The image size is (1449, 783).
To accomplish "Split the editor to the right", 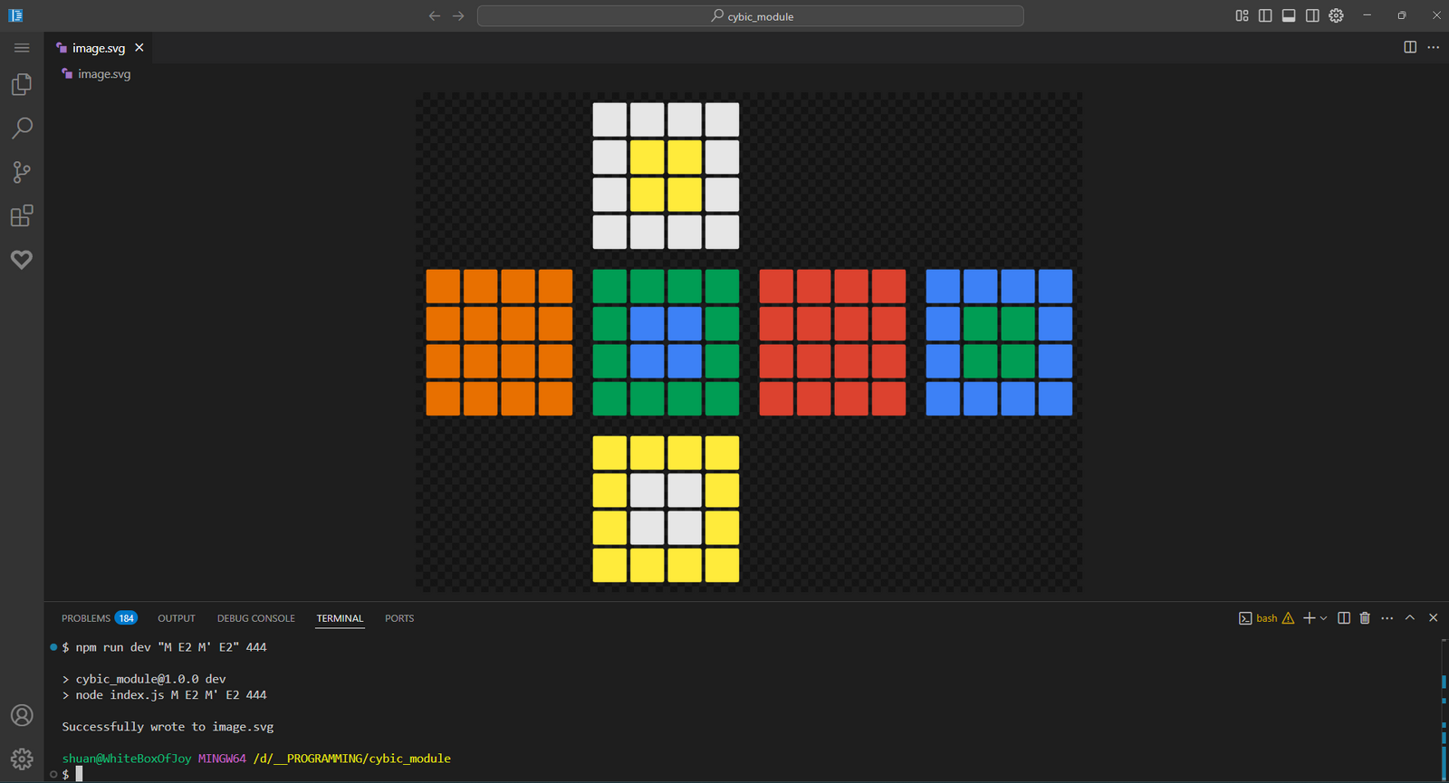I will click(1410, 47).
